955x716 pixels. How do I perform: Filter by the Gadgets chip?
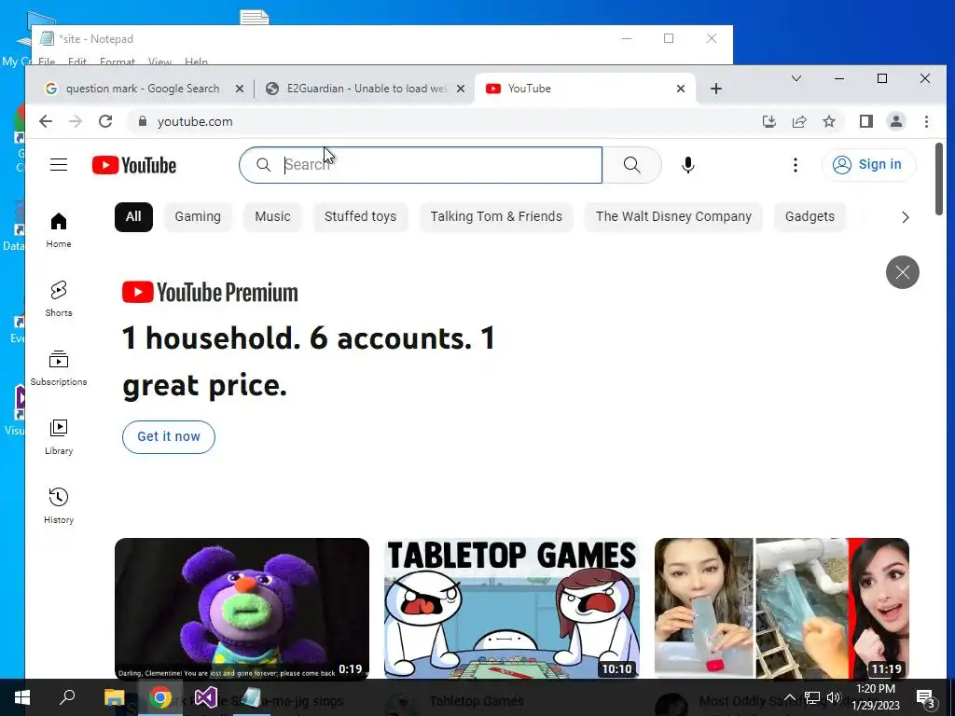coord(810,216)
